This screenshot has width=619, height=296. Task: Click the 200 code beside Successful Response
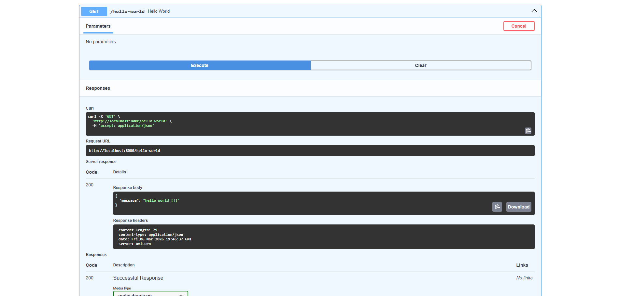click(x=90, y=278)
